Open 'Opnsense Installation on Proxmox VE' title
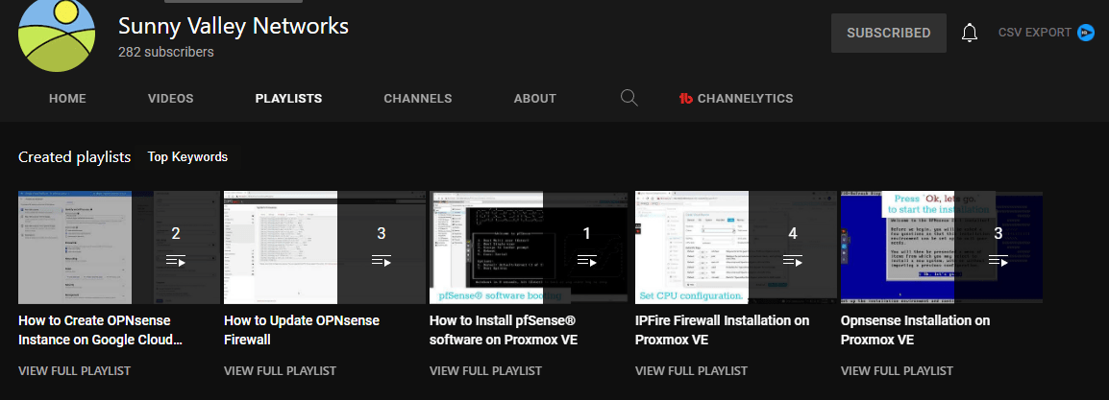 click(x=915, y=330)
